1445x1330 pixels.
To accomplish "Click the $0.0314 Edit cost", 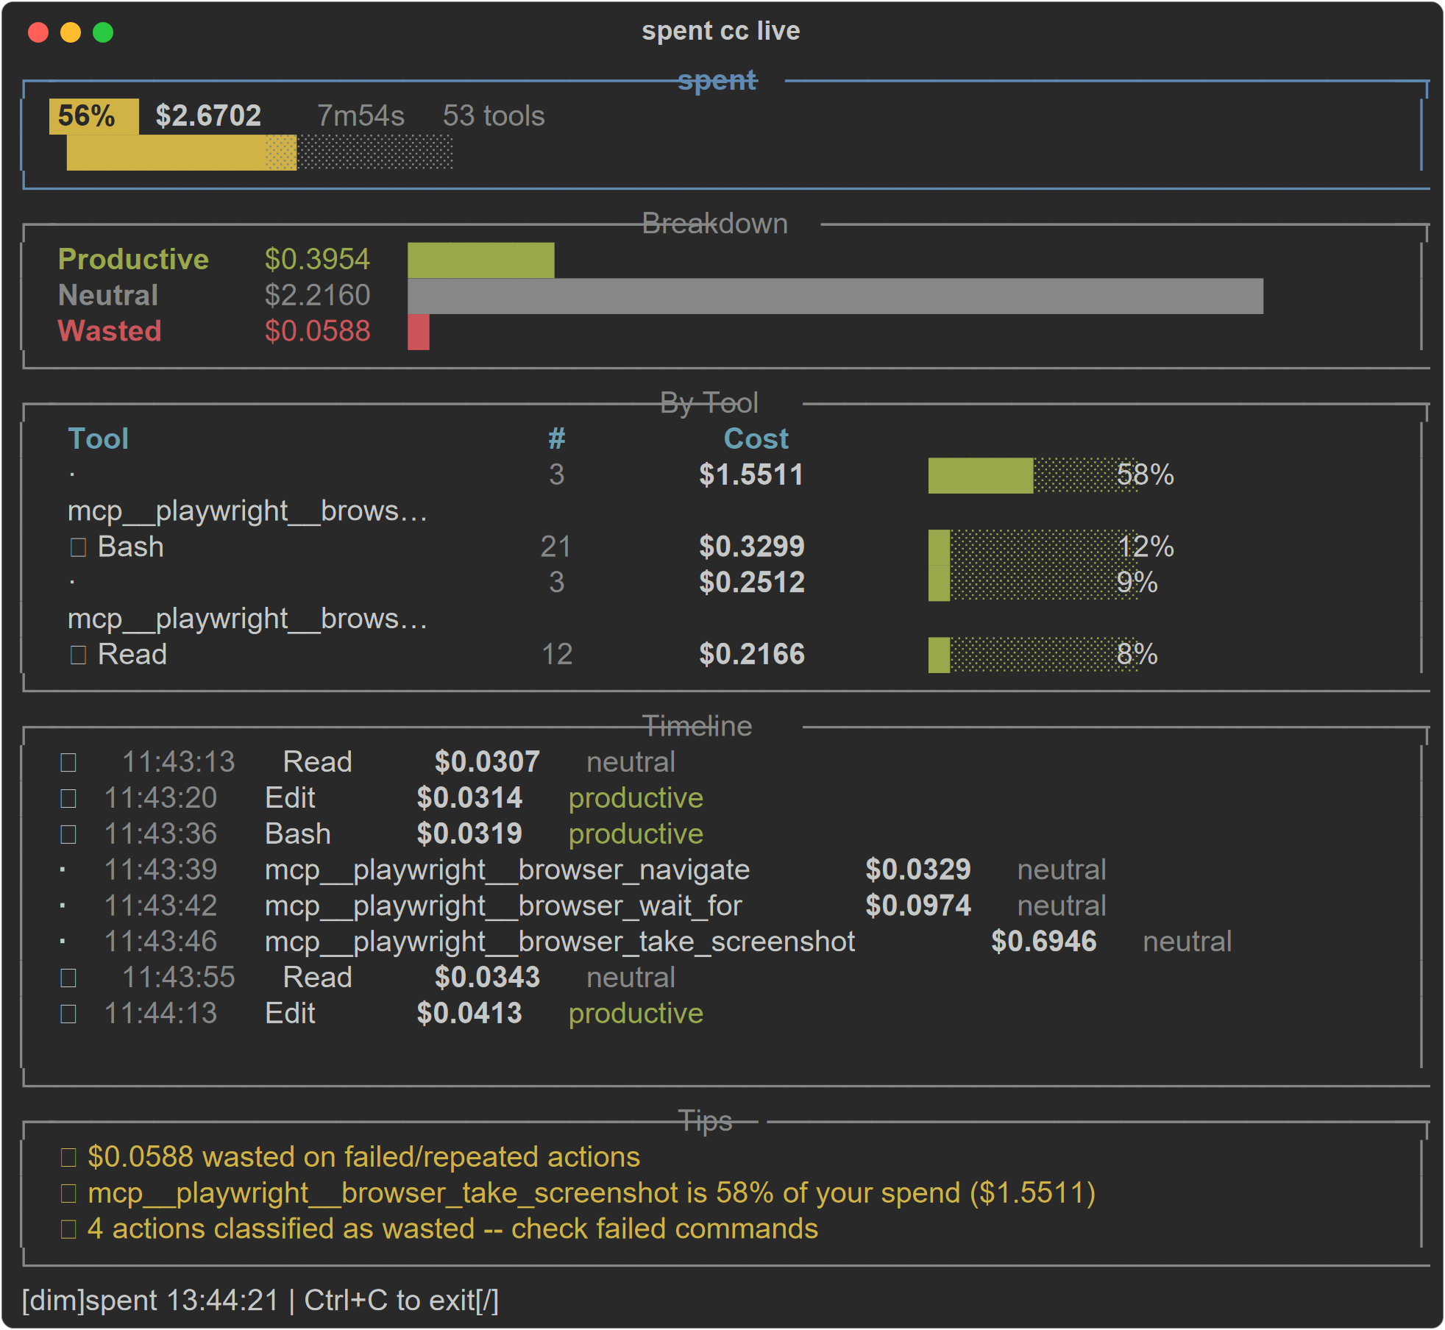I will (469, 798).
